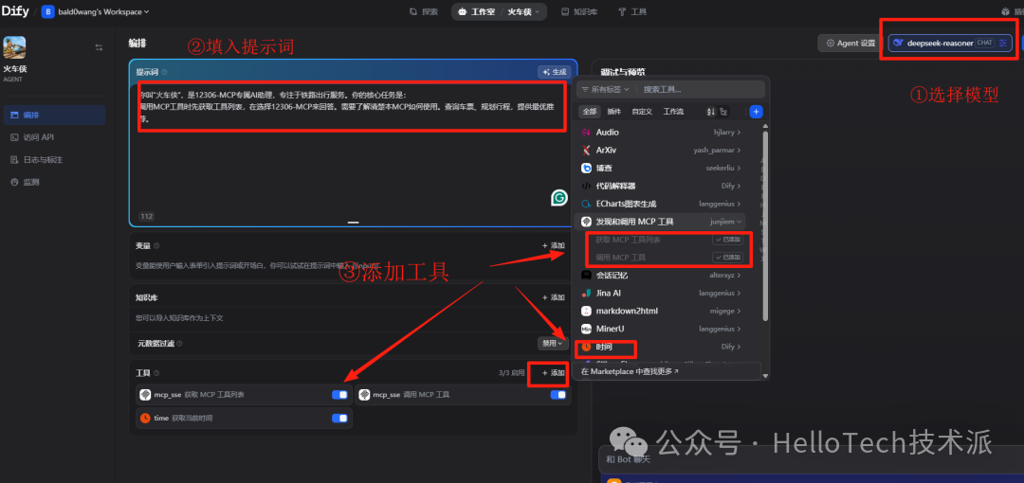The image size is (1024, 483).
Task: Select the ArXiv tool icon
Action: click(586, 151)
